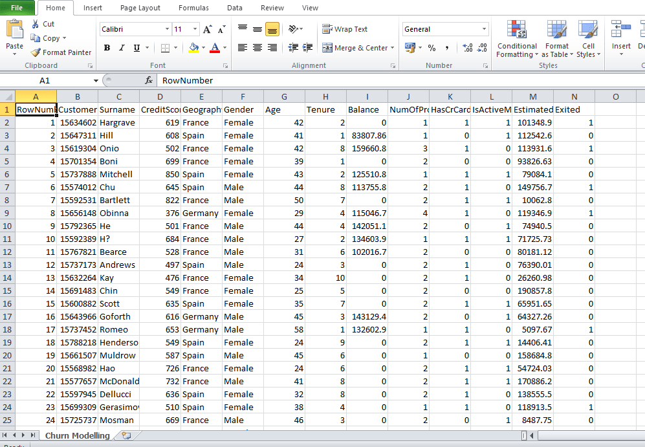Click cell with surname Hargrave
Image resolution: width=645 pixels, height=447 pixels.
pyautogui.click(x=118, y=122)
